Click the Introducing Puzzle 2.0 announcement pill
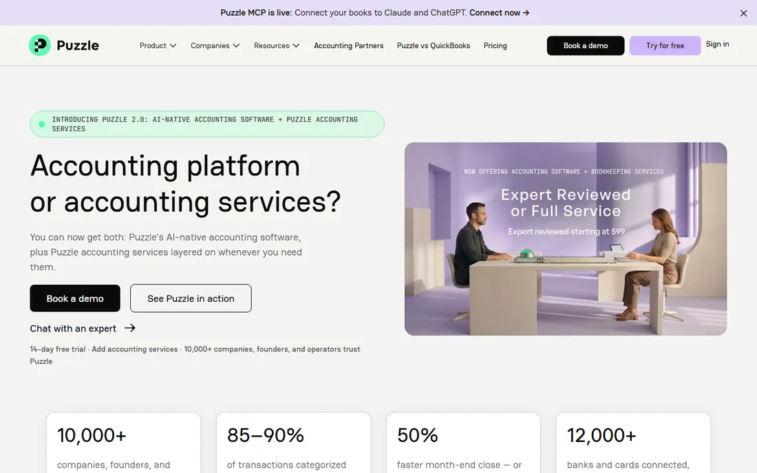 [x=207, y=124]
